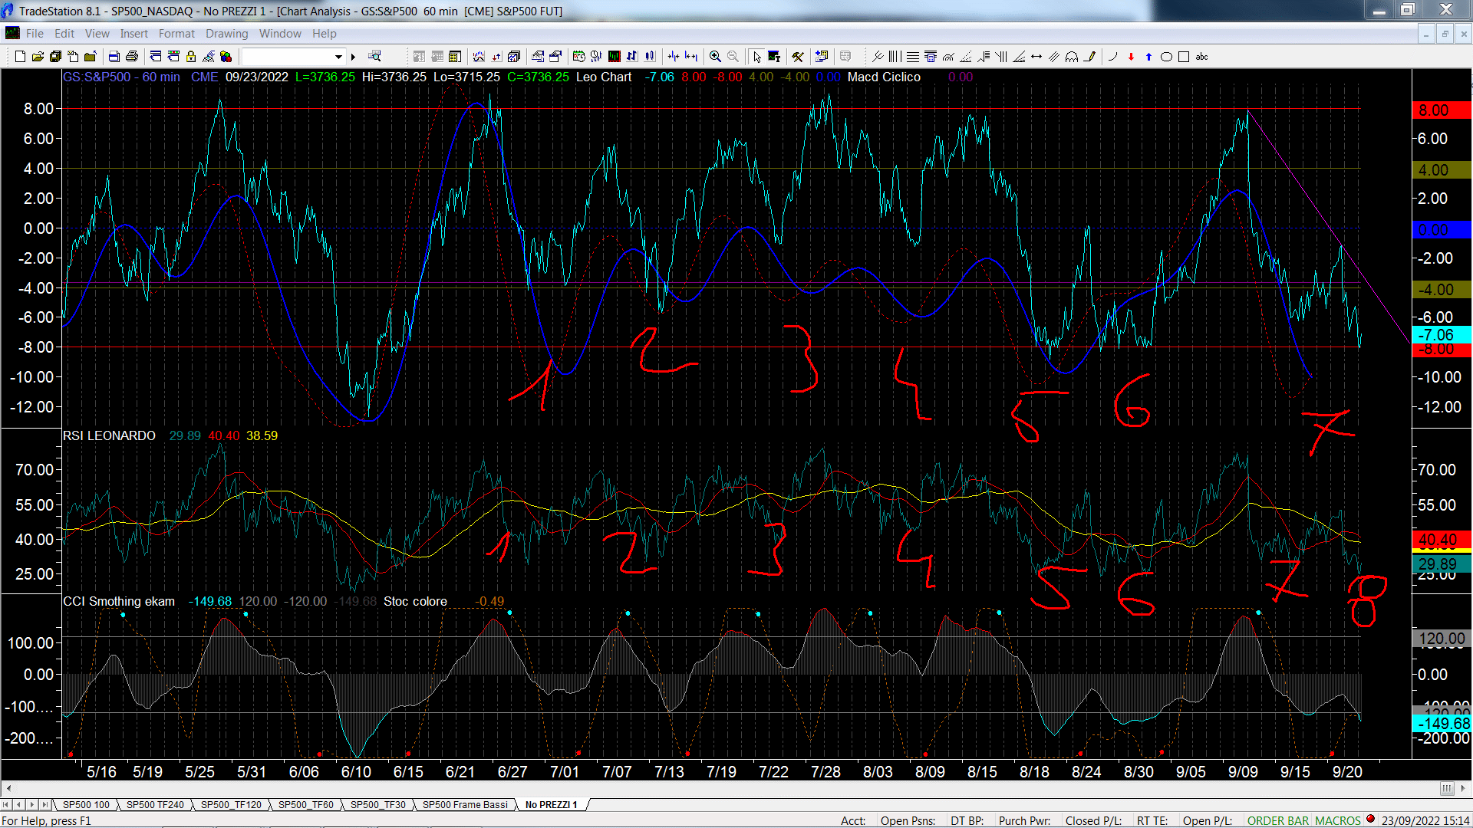Click the decrease bar spacing icon
1473x828 pixels.
point(674,57)
